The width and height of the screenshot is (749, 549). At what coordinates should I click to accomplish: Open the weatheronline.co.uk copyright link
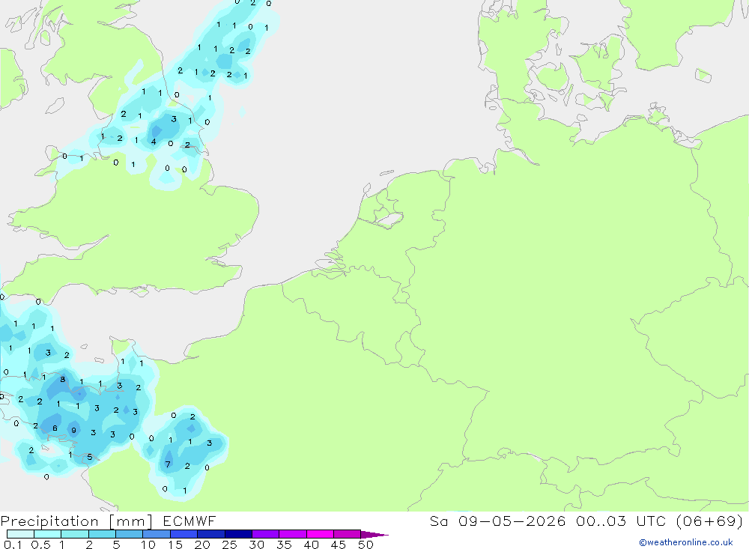pos(685,542)
